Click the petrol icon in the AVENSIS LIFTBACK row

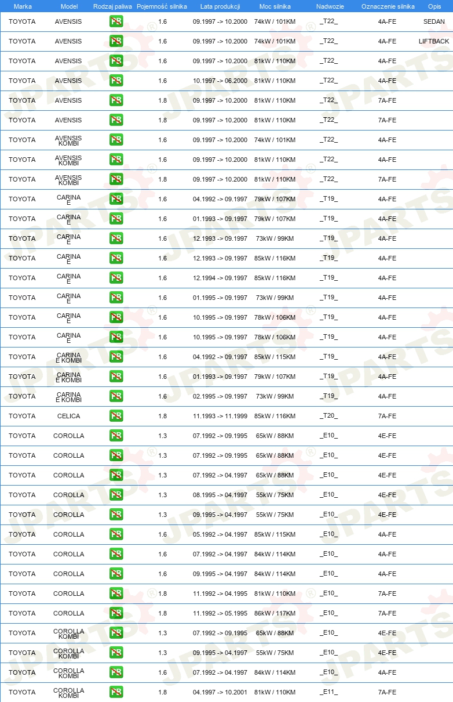tap(116, 41)
